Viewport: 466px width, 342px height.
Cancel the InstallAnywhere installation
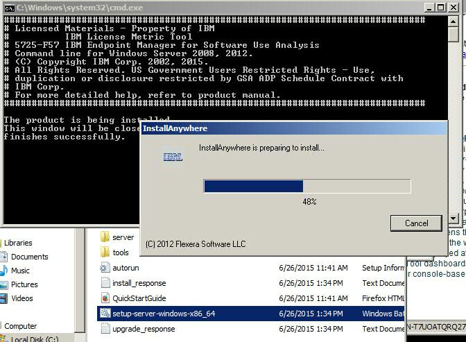(x=416, y=223)
